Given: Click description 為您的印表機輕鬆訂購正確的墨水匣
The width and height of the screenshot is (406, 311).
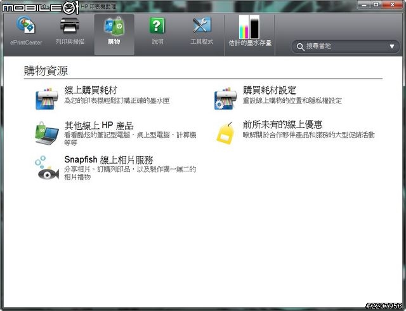Looking at the screenshot, I should pos(117,100).
